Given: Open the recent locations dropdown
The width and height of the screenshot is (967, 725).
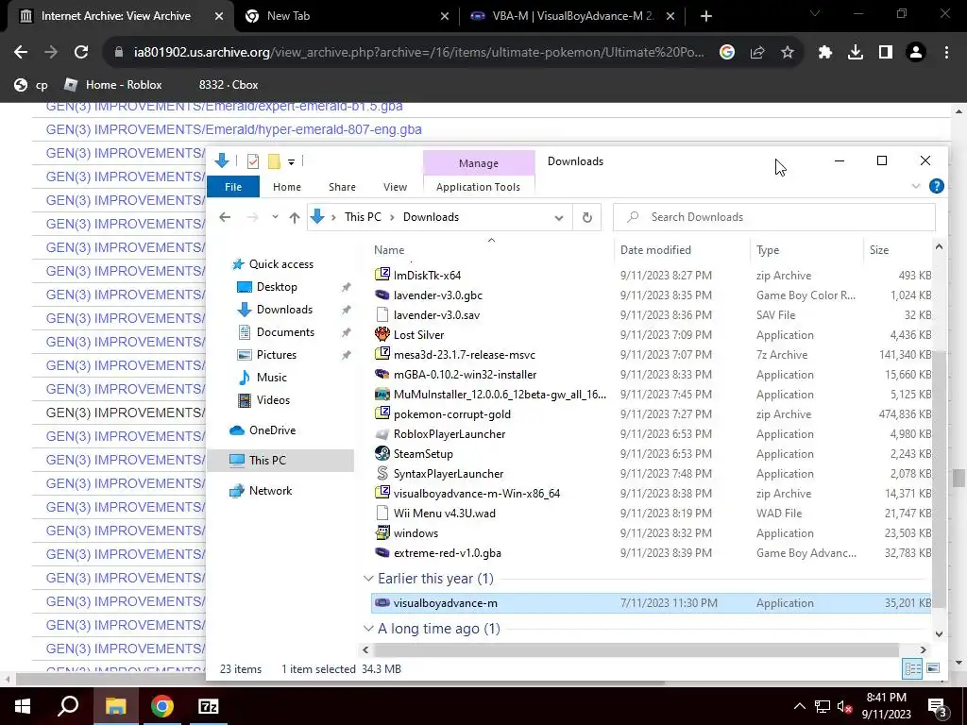Looking at the screenshot, I should [x=275, y=217].
